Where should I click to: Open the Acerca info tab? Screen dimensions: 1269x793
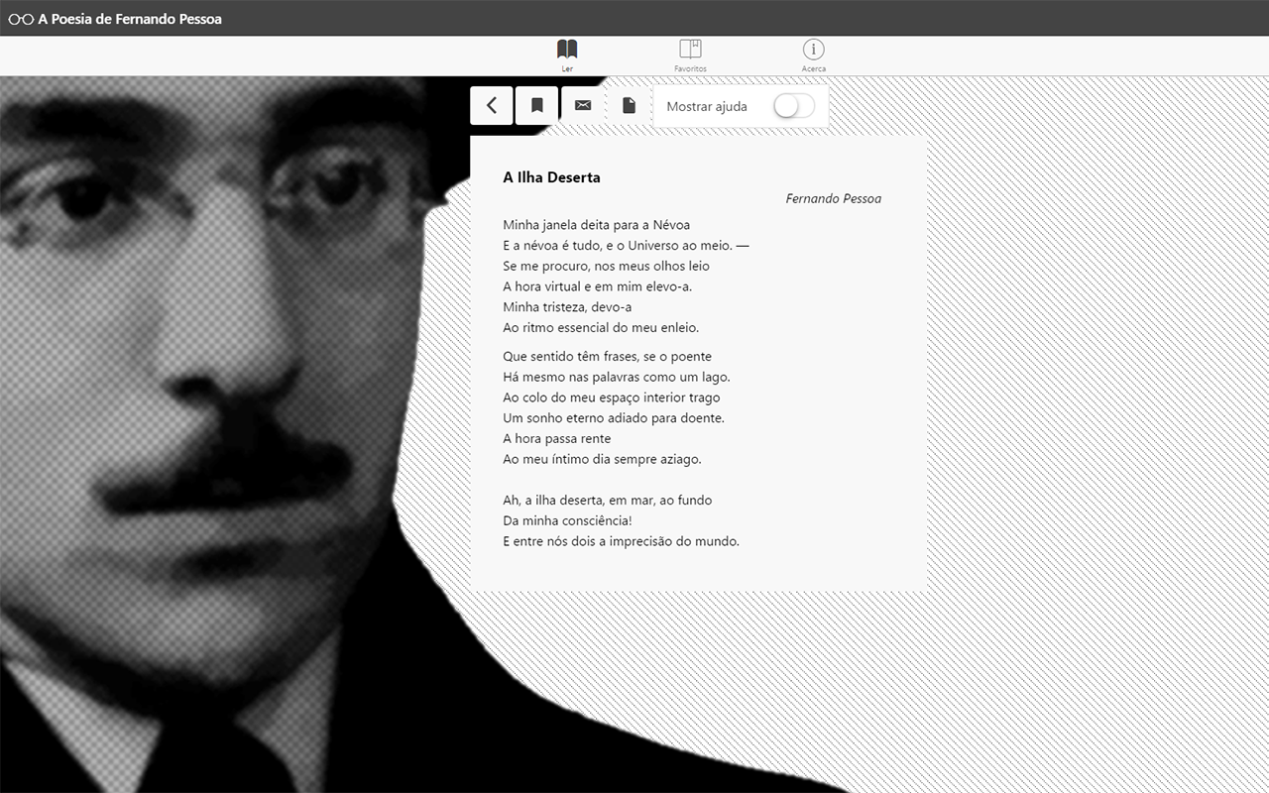(814, 56)
